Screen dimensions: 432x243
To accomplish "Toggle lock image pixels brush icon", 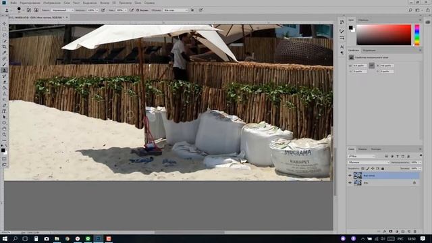I will tap(367, 168).
